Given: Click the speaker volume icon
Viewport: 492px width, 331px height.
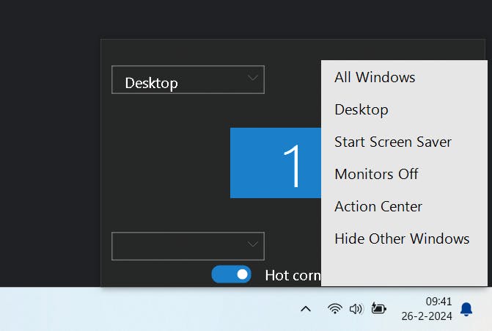Looking at the screenshot, I should [356, 309].
